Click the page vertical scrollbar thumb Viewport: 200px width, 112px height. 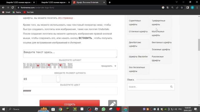[x=199, y=45]
